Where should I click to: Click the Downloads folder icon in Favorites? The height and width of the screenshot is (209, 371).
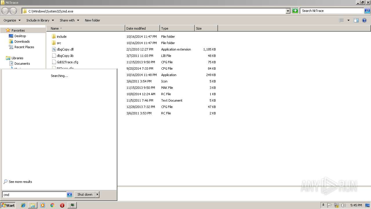click(x=11, y=42)
